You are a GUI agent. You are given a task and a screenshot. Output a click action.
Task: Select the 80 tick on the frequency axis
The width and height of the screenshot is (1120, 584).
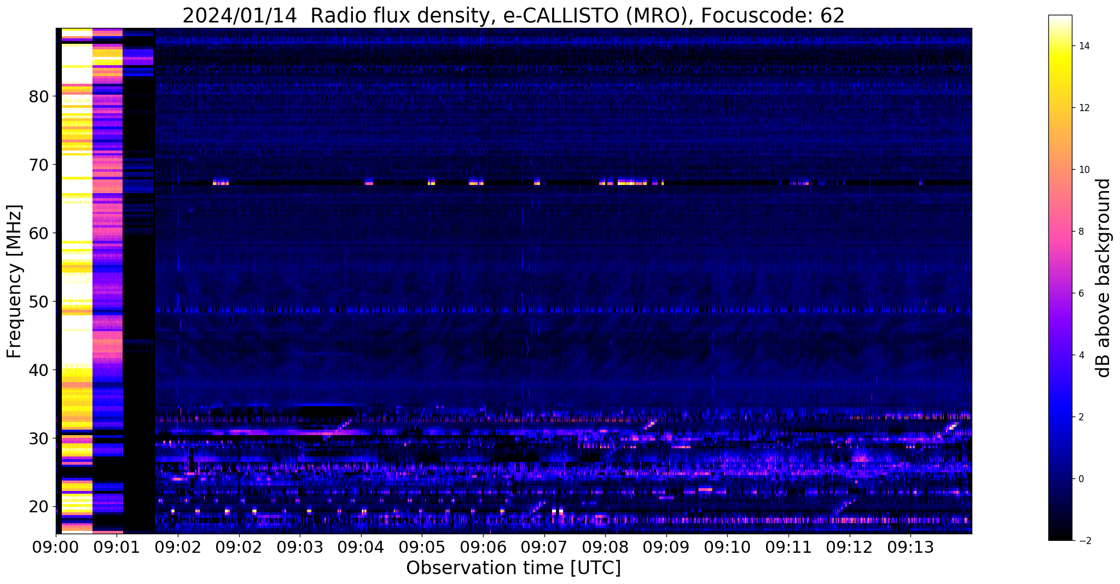click(39, 97)
